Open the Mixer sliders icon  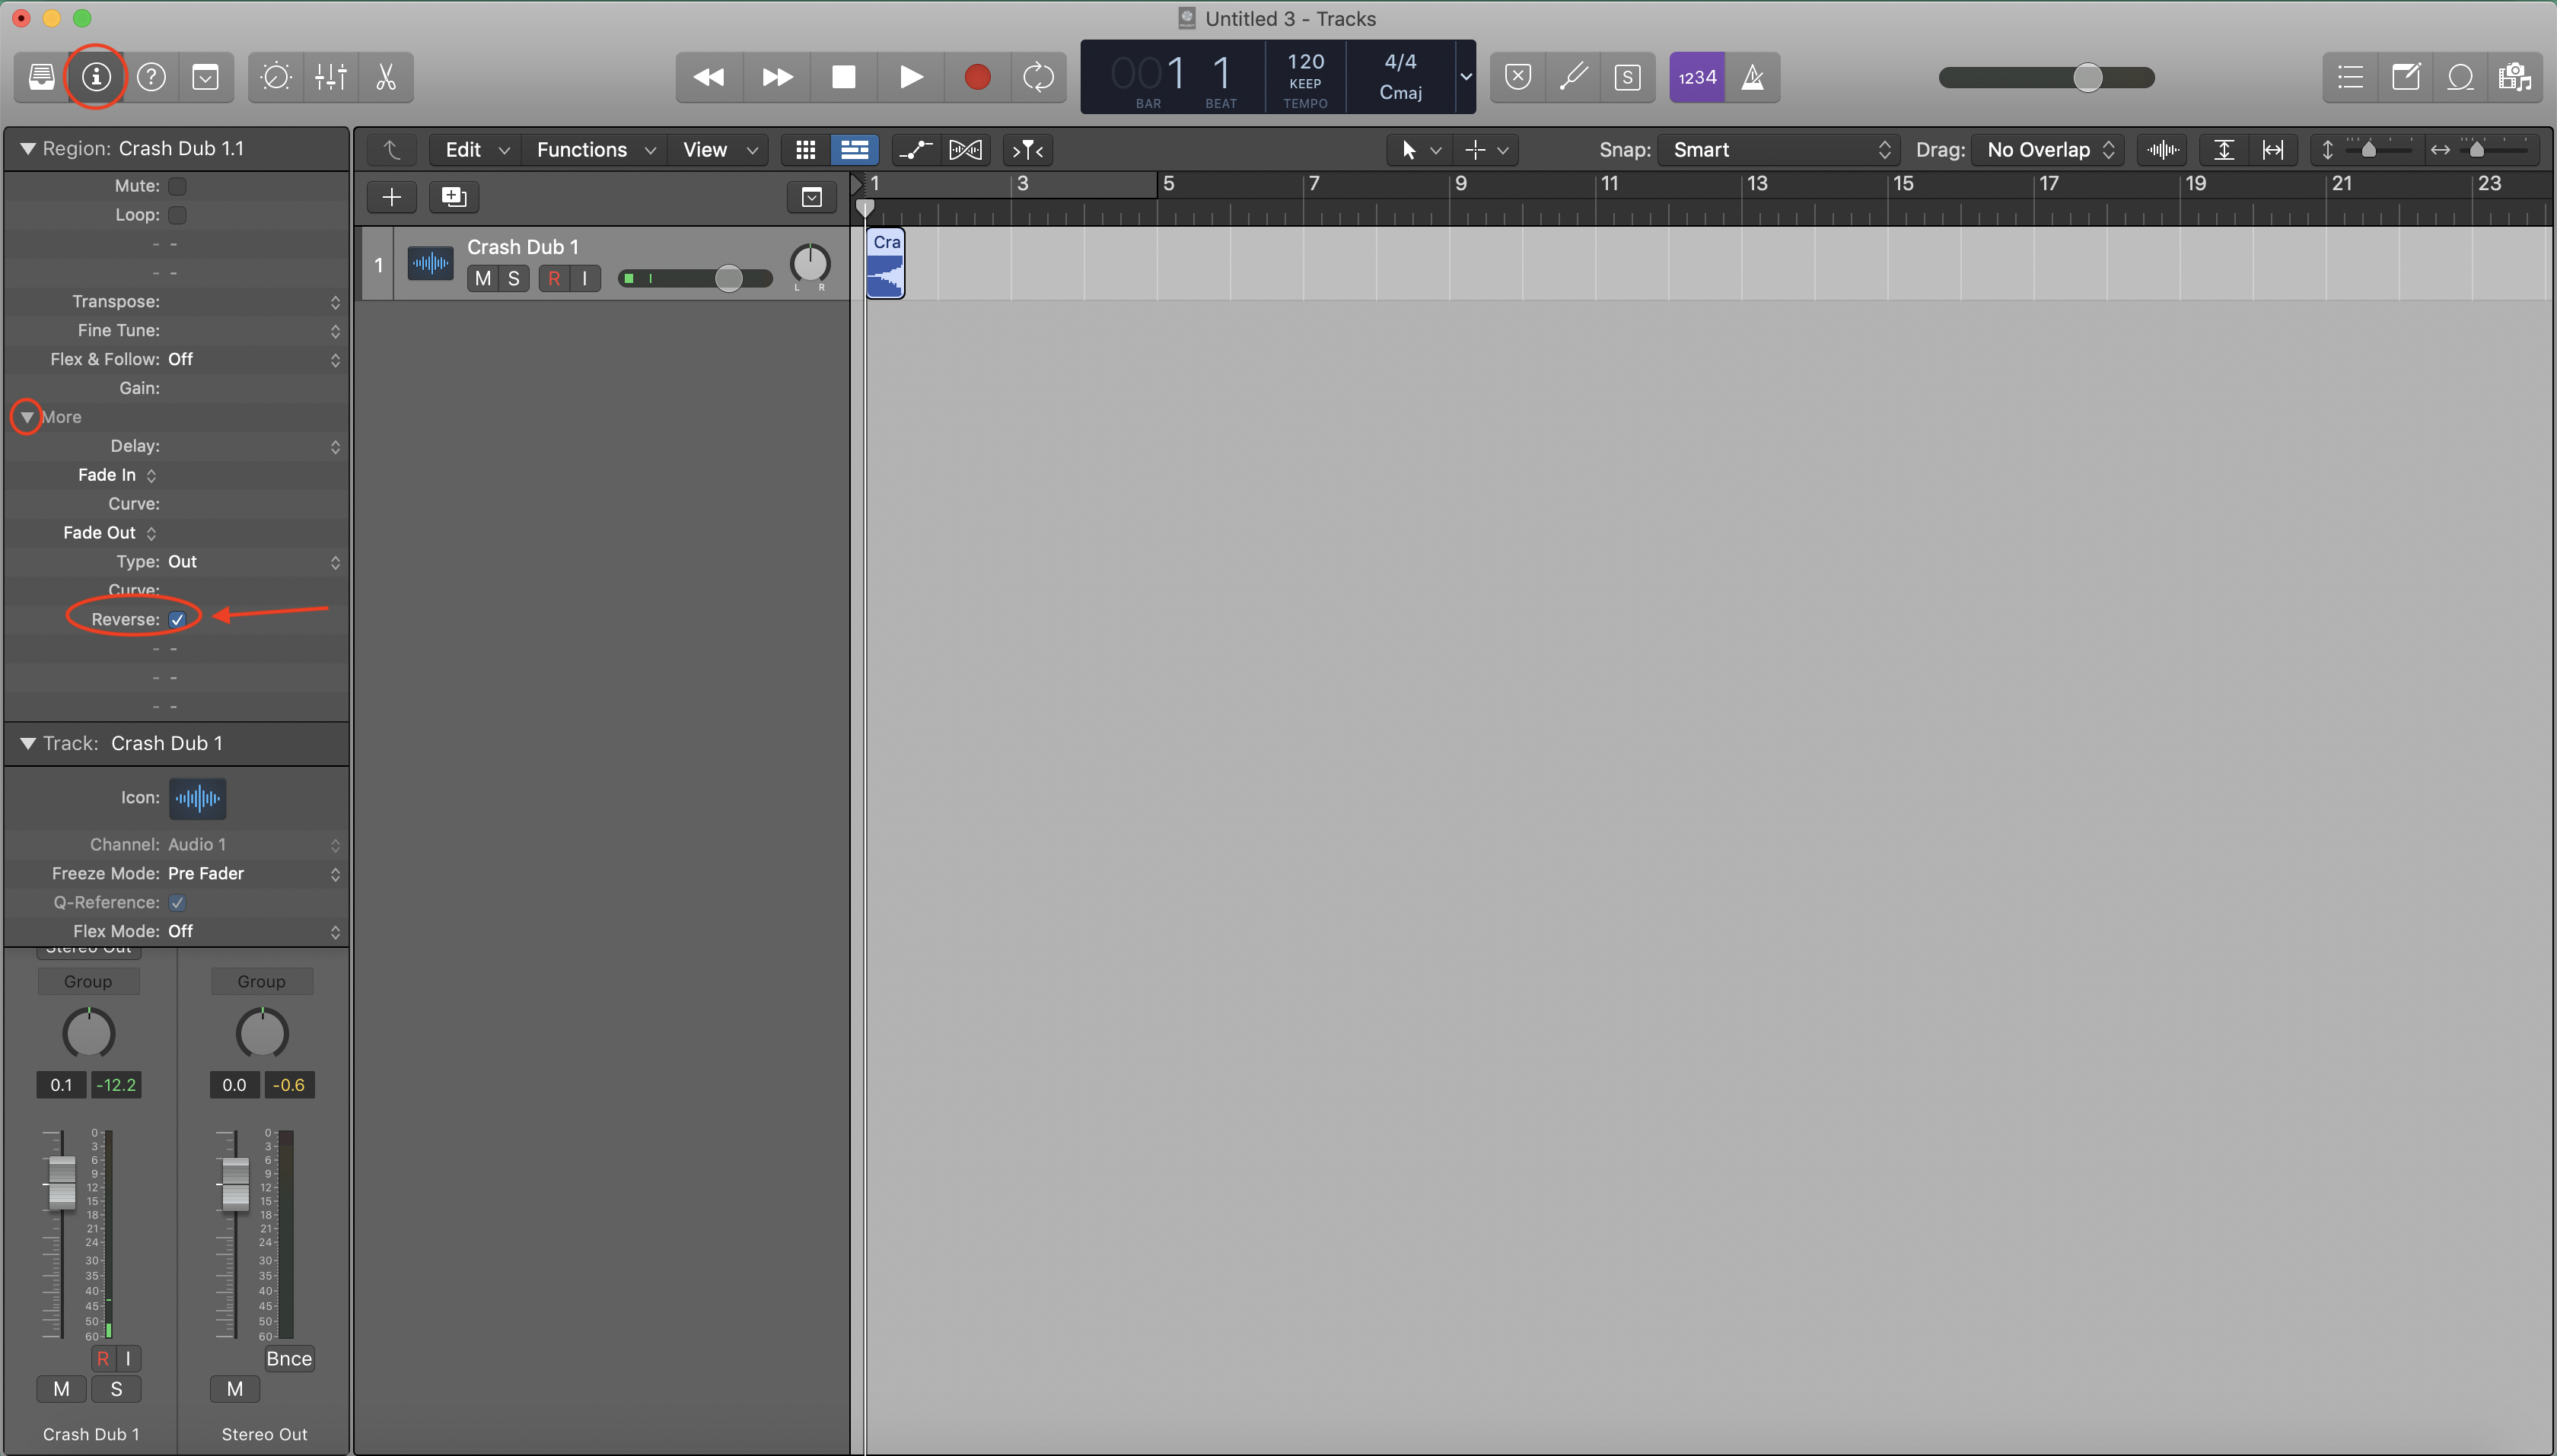click(330, 77)
